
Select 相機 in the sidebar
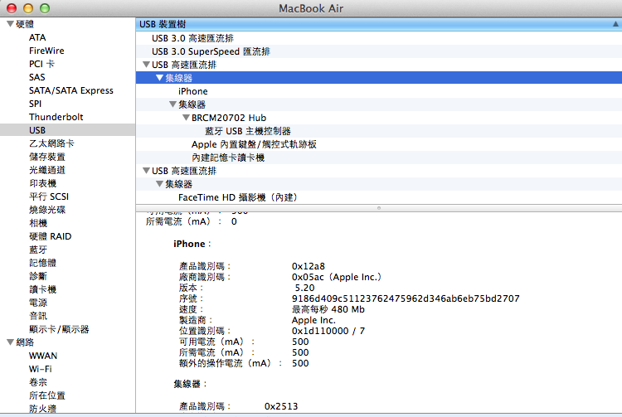point(38,223)
